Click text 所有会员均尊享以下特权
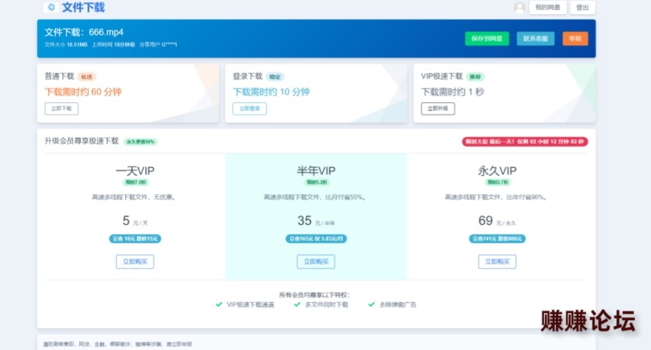 tap(314, 295)
